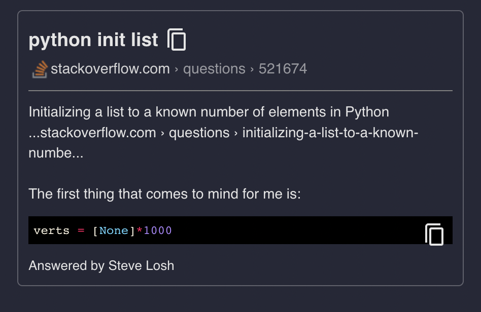Click the equals sign in code block

pyautogui.click(x=81, y=230)
